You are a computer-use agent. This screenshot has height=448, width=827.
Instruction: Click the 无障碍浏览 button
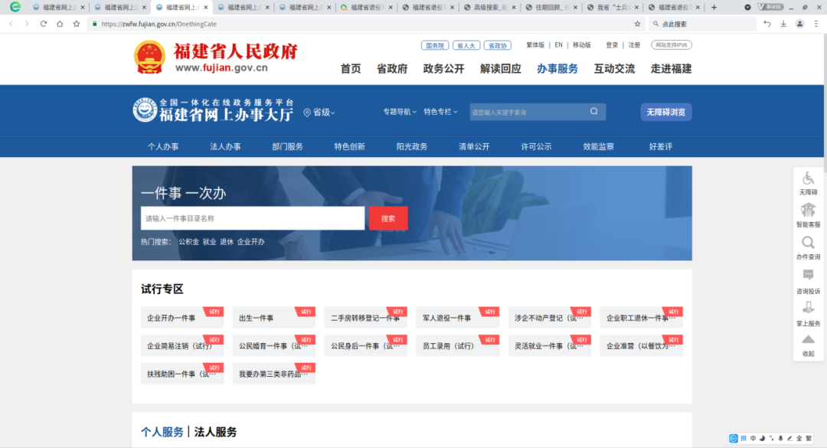click(x=665, y=112)
